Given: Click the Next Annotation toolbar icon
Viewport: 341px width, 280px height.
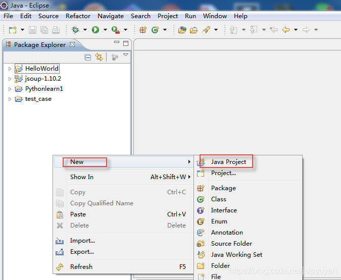Looking at the screenshot, I should pyautogui.click(x=233, y=30).
